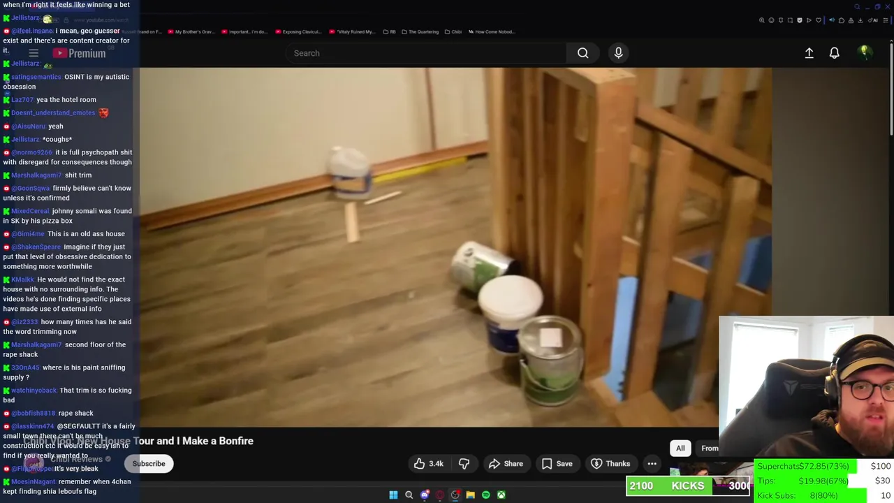Open bookmark 'My Brother's Grav...'
Screen dimensions: 894x503
(191, 31)
